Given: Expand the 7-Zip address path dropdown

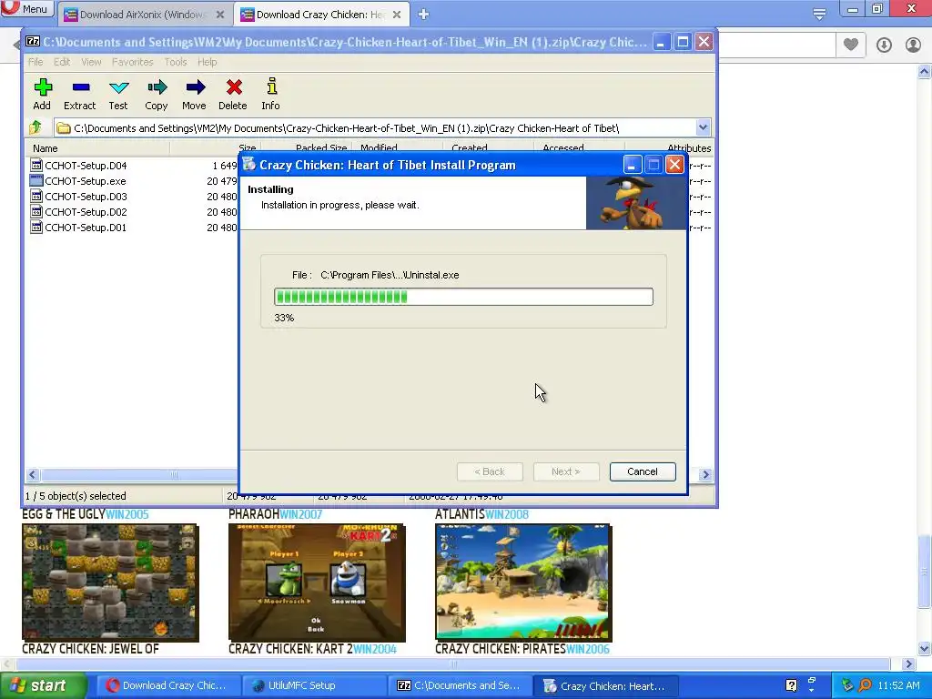Looking at the screenshot, I should (x=703, y=127).
